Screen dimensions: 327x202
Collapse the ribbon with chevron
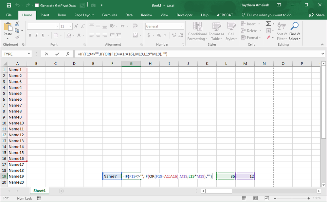tap(322, 44)
